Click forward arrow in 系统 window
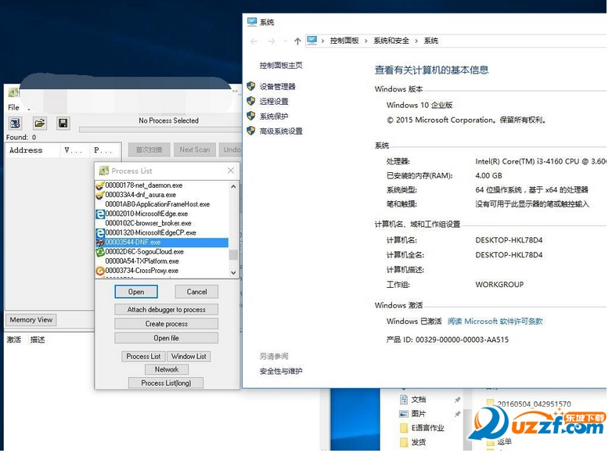The width and height of the screenshot is (612, 453). click(x=272, y=41)
